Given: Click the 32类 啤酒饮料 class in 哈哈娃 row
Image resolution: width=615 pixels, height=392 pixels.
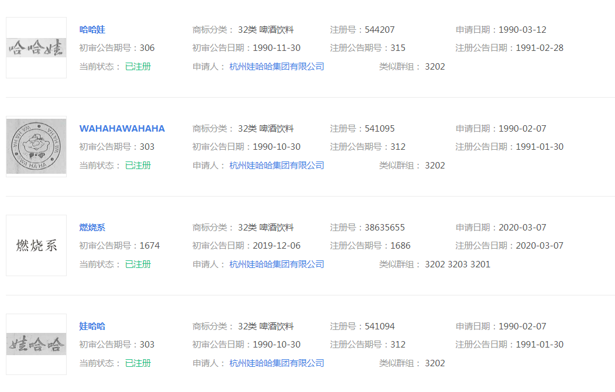Looking at the screenshot, I should point(266,30).
